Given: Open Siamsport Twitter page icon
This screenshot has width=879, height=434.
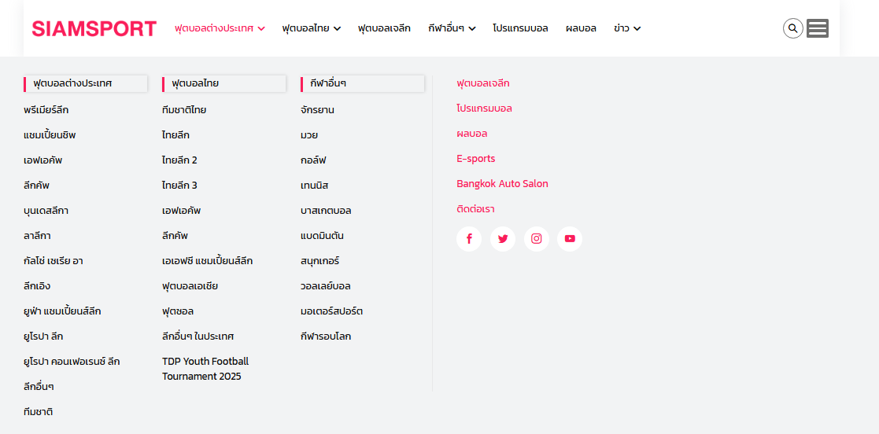Looking at the screenshot, I should click(503, 239).
